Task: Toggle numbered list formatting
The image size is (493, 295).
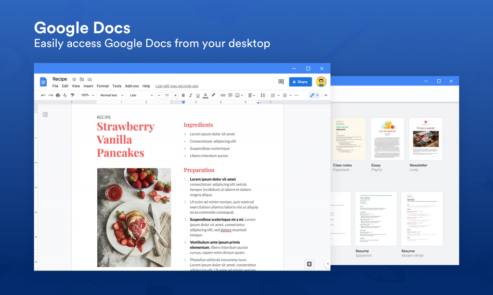Action: [x=272, y=95]
